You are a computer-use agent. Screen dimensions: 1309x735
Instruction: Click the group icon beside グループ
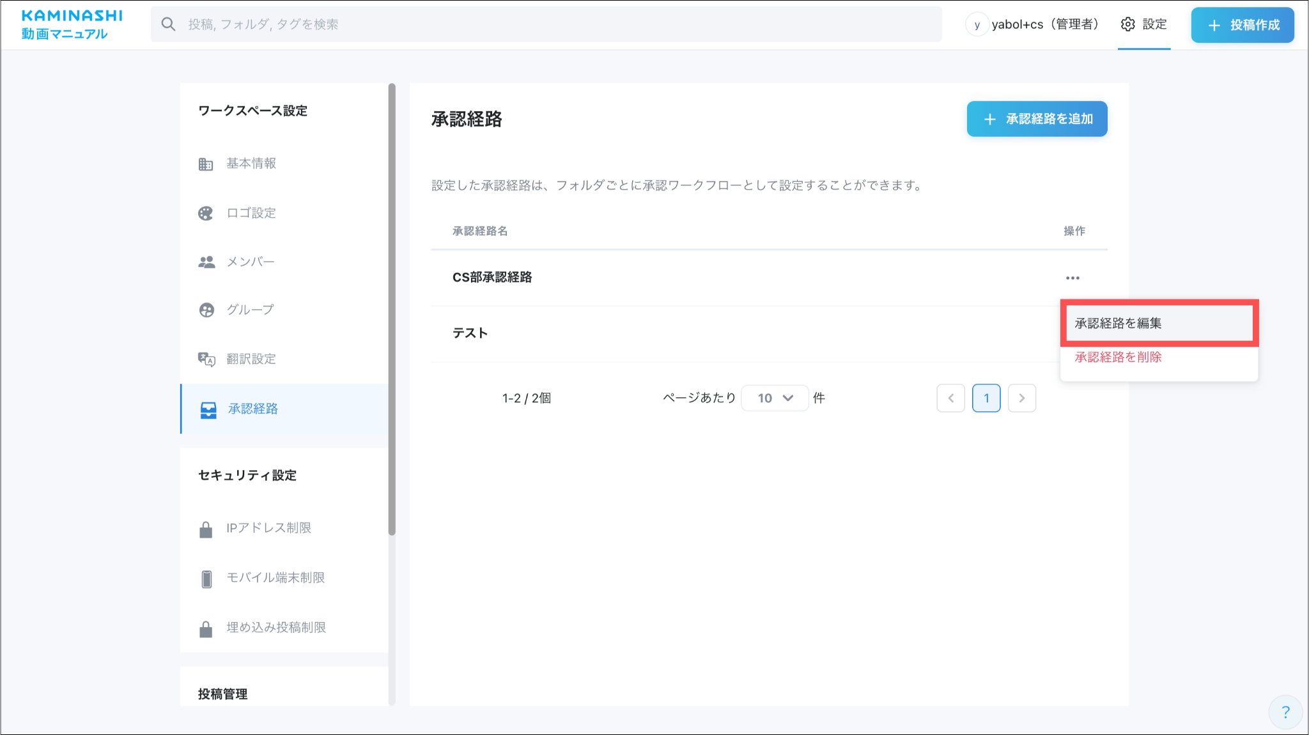tap(206, 310)
